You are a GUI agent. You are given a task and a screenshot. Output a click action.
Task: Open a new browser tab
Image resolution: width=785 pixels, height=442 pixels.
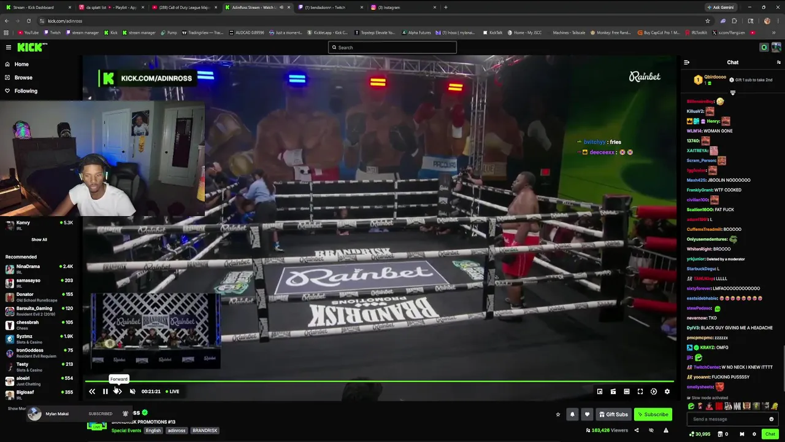click(x=446, y=7)
